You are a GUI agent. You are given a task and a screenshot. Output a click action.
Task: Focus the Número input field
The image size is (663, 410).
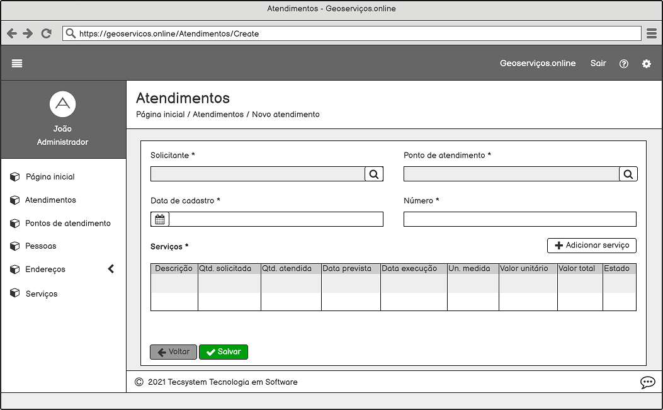(x=519, y=219)
